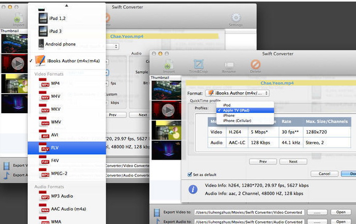The image size is (356, 224).
Task: Click Max. Size/Channels column header
Action: [x=327, y=122]
